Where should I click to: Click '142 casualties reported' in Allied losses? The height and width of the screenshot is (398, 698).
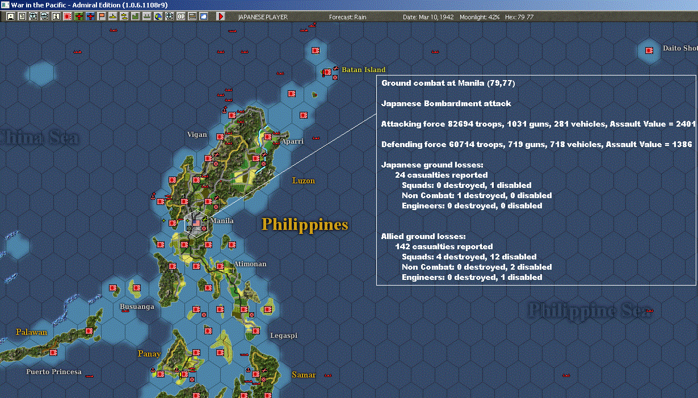[444, 246]
